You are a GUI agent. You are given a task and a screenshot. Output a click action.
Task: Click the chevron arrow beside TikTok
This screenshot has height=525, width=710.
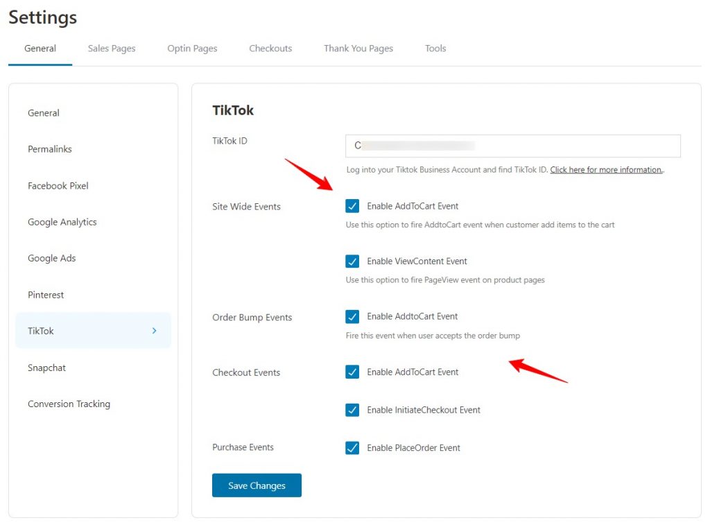click(x=155, y=331)
